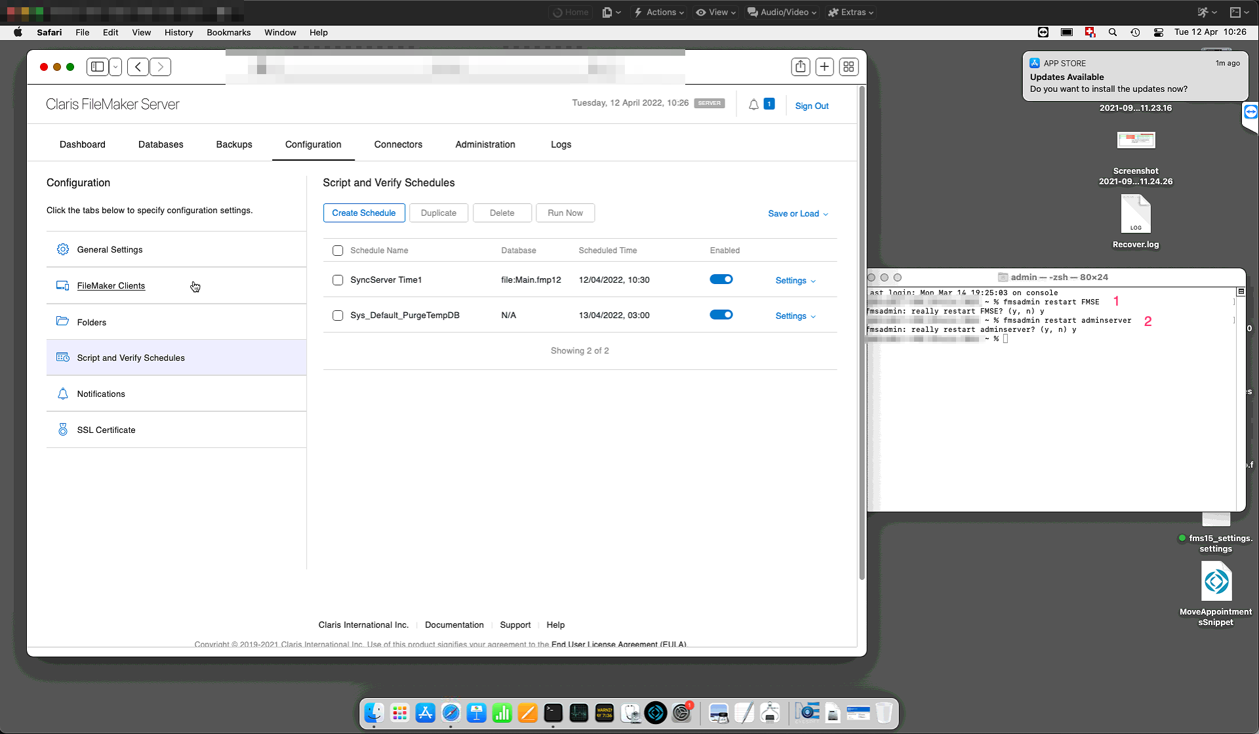Screen dimensions: 1259x734
Task: Open Settings dropdown for Sys_Default_PurgeTempDB
Action: coord(795,316)
